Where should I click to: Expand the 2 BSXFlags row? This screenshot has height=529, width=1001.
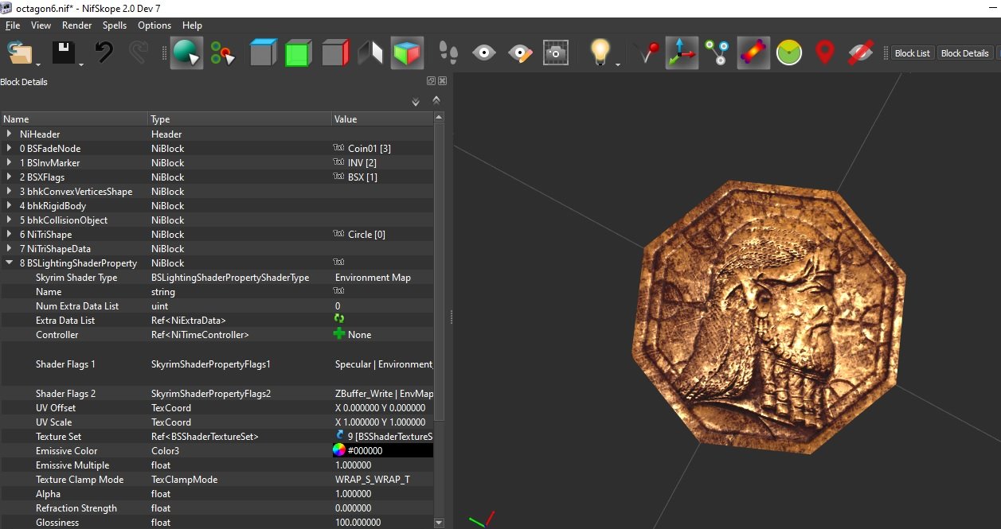pos(9,177)
